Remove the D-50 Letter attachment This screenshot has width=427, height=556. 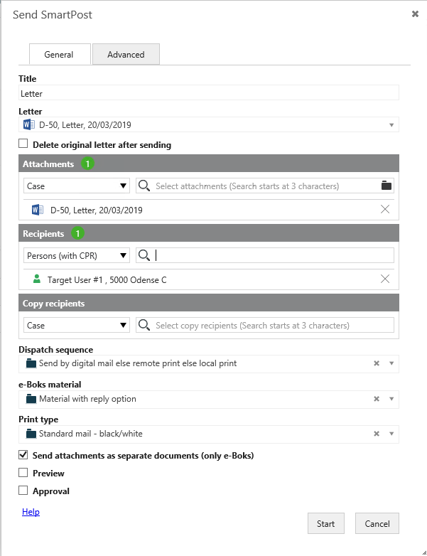(x=385, y=210)
